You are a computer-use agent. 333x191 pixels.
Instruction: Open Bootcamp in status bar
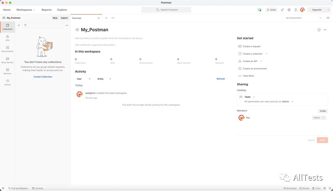click(x=290, y=188)
